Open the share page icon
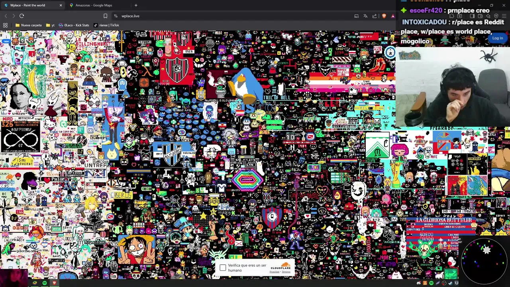This screenshot has height=287, width=510. point(375,16)
